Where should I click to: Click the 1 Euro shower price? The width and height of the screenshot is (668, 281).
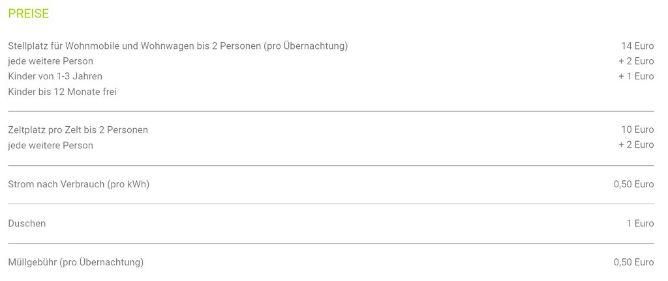pos(641,223)
